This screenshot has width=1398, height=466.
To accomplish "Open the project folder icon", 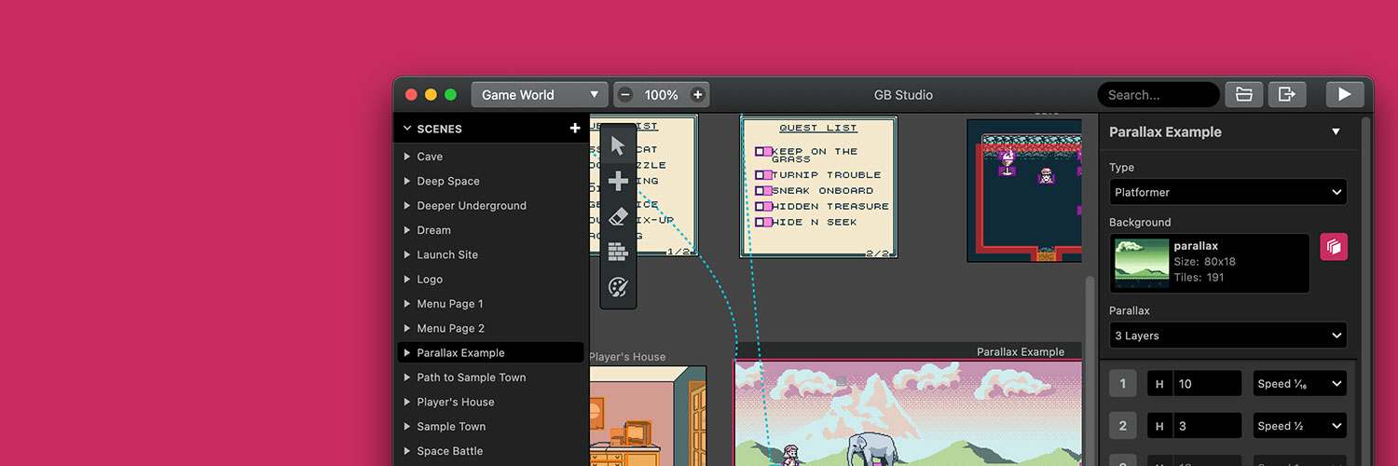I will point(1243,94).
